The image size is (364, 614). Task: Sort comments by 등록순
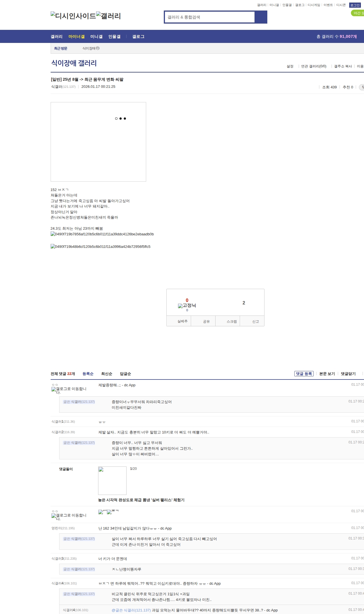pos(88,374)
